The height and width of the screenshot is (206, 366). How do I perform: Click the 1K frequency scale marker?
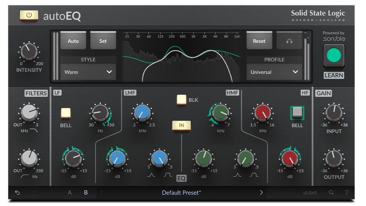(x=194, y=37)
